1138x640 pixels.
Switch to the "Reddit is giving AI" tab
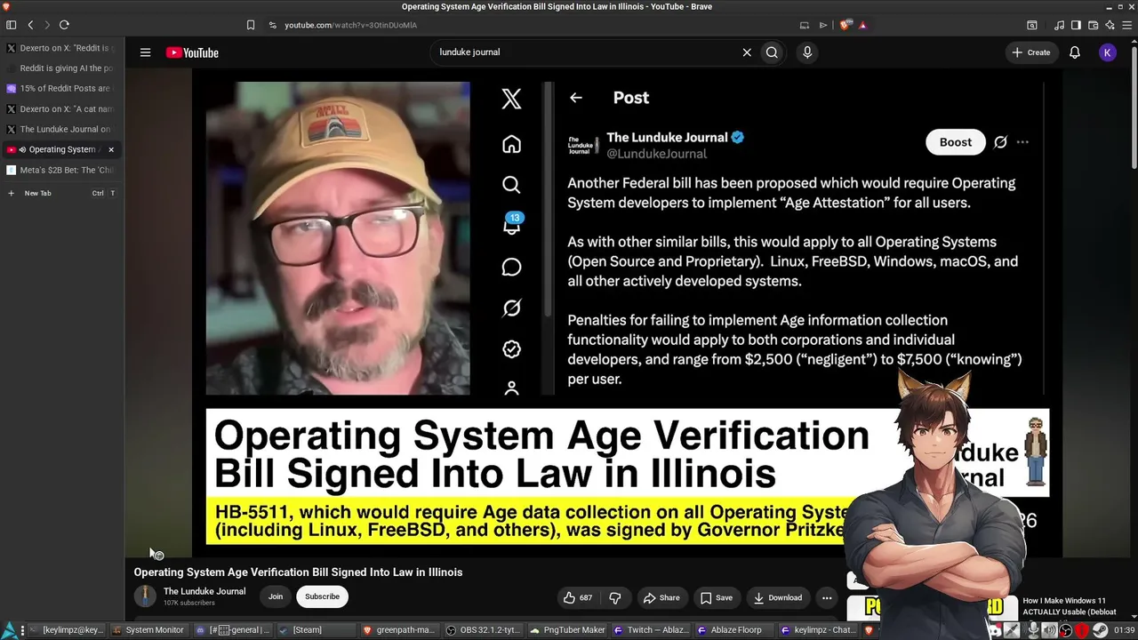pos(61,68)
